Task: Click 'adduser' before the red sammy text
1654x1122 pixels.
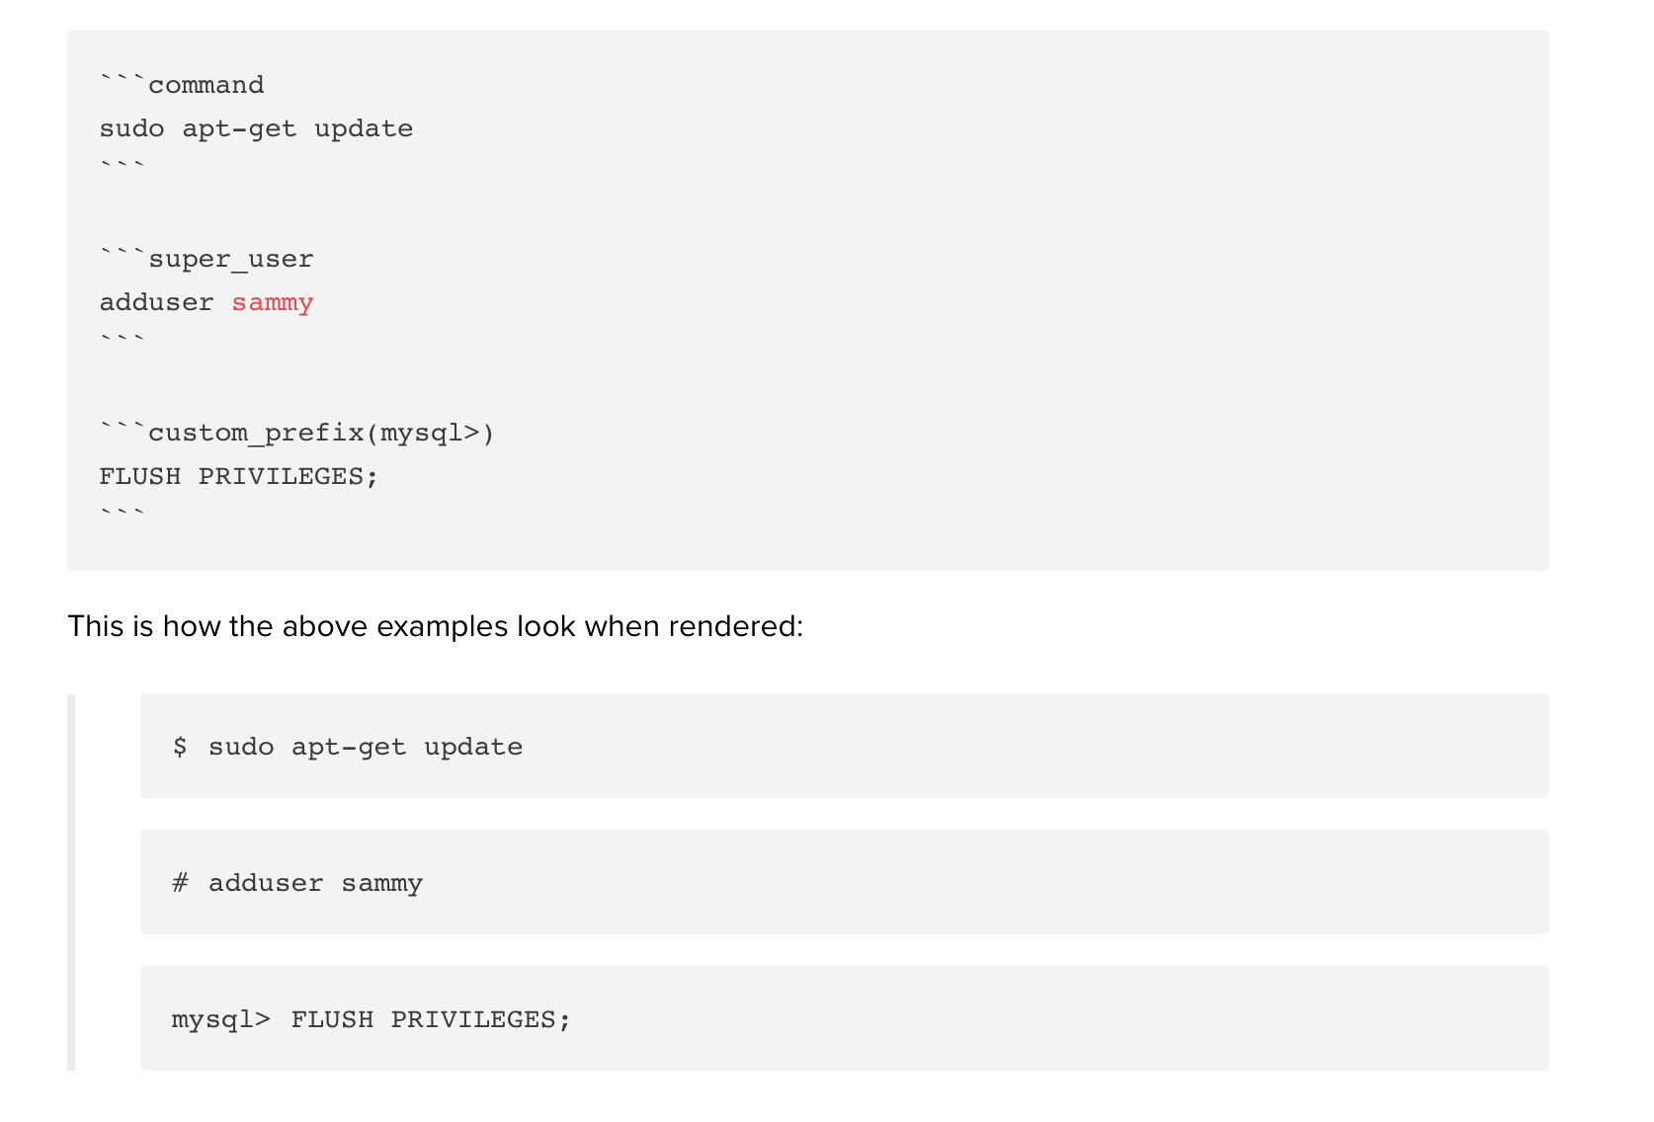Action: [x=156, y=302]
